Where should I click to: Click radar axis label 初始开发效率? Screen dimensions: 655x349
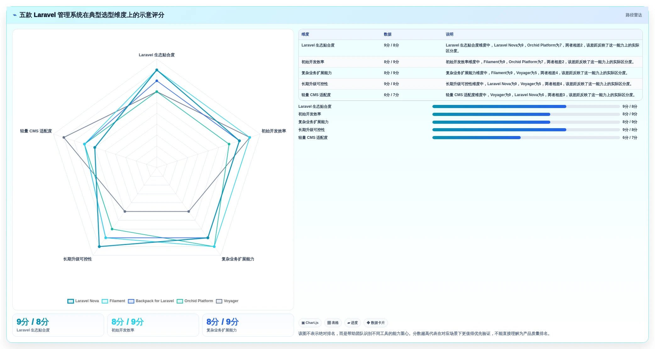(274, 131)
